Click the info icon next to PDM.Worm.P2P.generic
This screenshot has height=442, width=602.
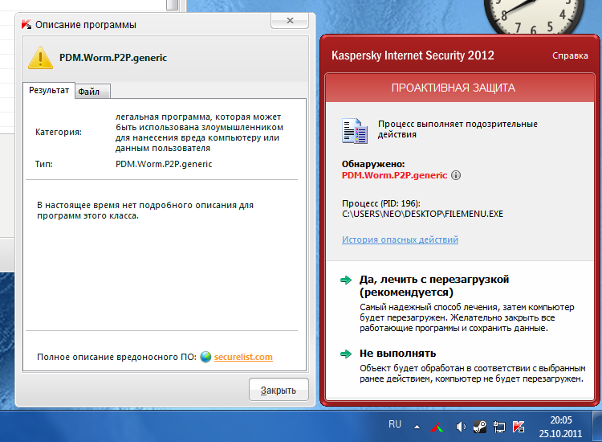pos(456,175)
